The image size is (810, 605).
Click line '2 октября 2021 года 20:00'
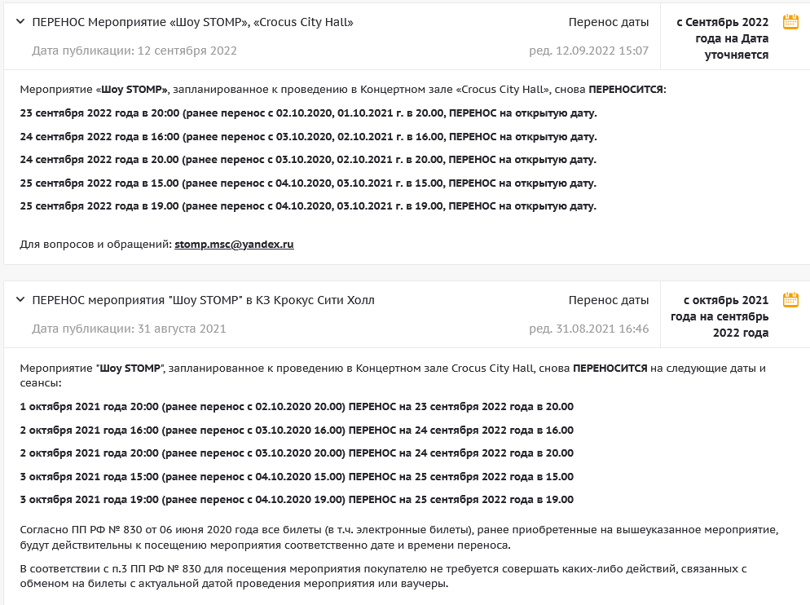click(x=297, y=453)
